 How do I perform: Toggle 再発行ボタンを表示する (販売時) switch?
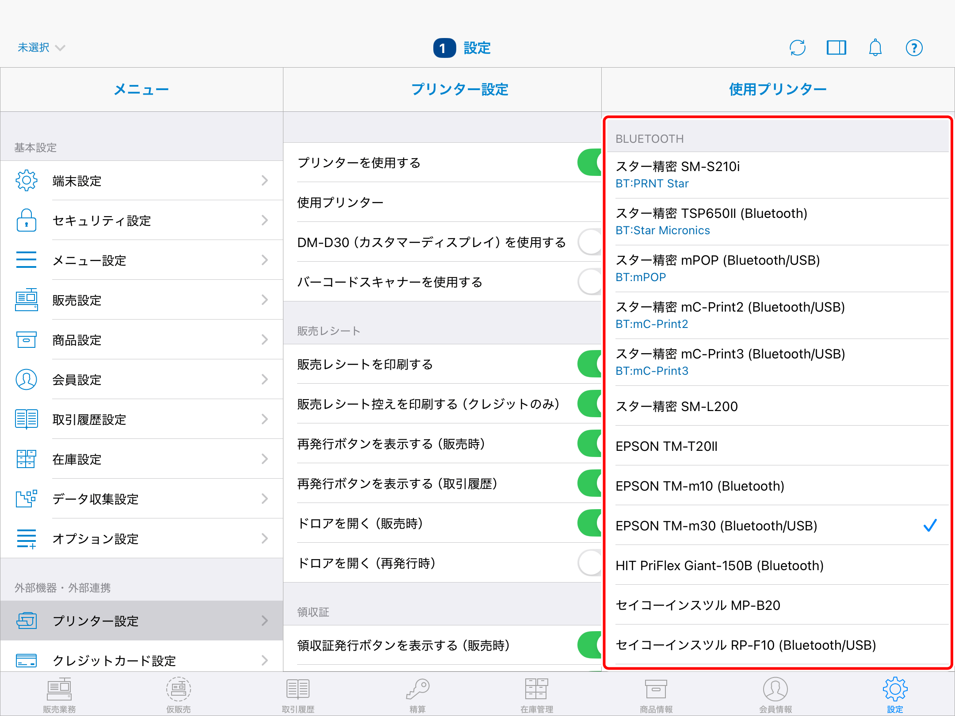coord(589,444)
